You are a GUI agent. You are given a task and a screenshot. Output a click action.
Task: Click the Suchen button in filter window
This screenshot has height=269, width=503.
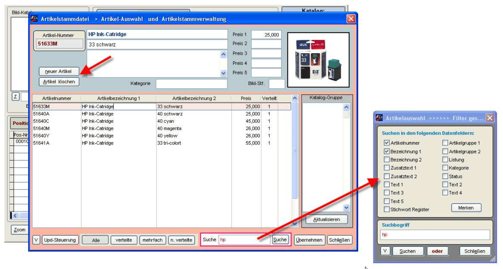[x=408, y=251]
